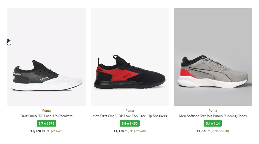This screenshot has width=259, height=144.
Task: Click the struck-through ₹3,999 under the white Dart One8
Action: coord(46,131)
